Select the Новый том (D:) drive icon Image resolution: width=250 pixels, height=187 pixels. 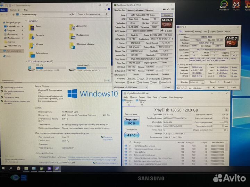click(x=72, y=69)
